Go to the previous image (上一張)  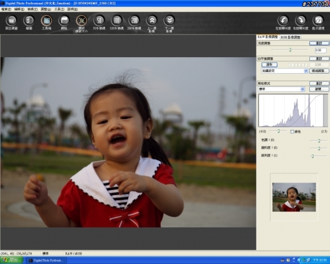pos(152,21)
